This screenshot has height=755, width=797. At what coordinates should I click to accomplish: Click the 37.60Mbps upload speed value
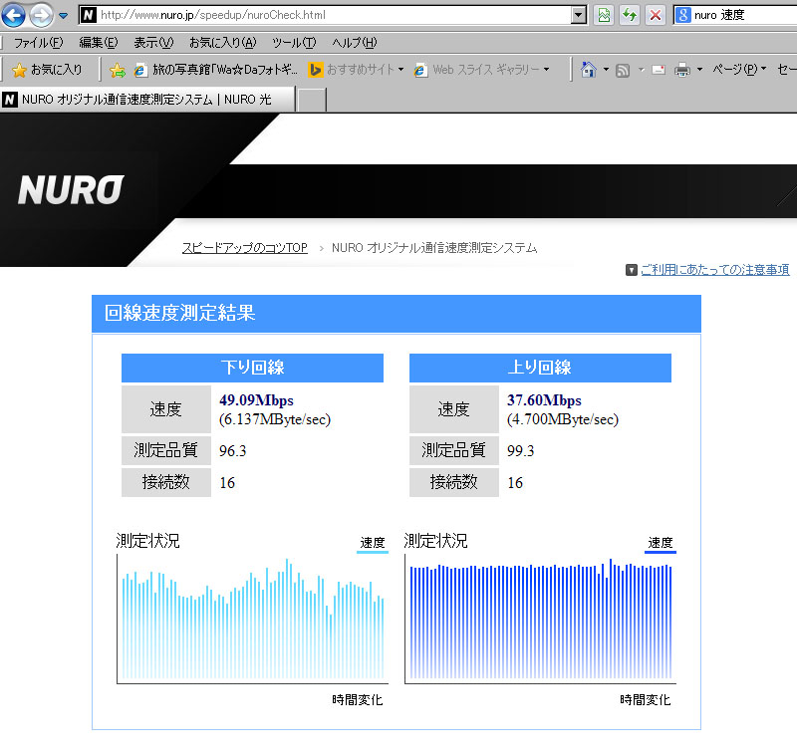[544, 400]
